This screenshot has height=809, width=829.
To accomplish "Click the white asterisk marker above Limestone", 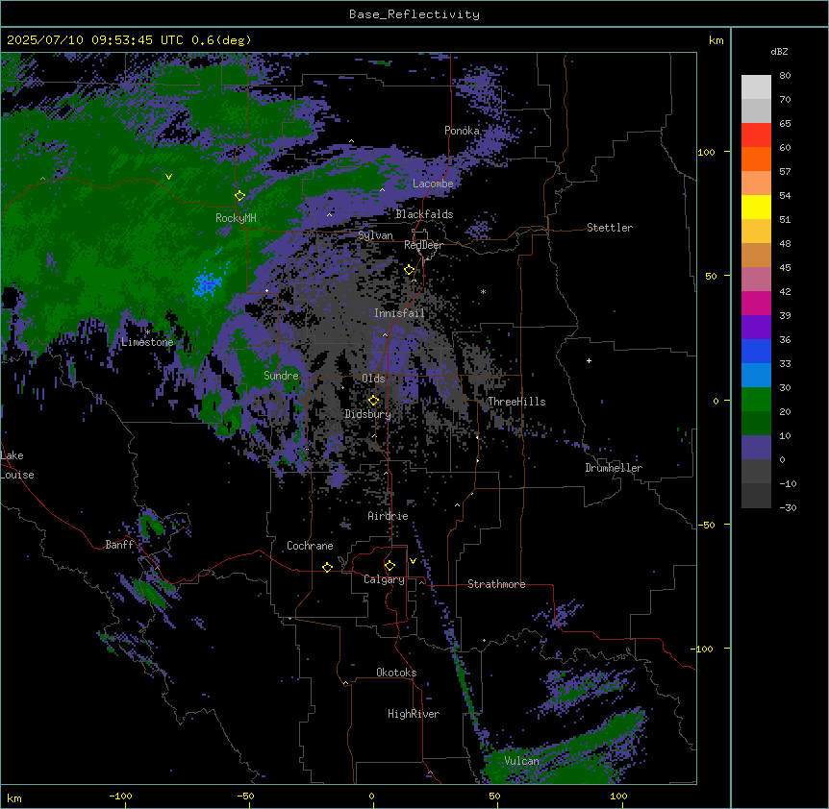I will point(147,332).
